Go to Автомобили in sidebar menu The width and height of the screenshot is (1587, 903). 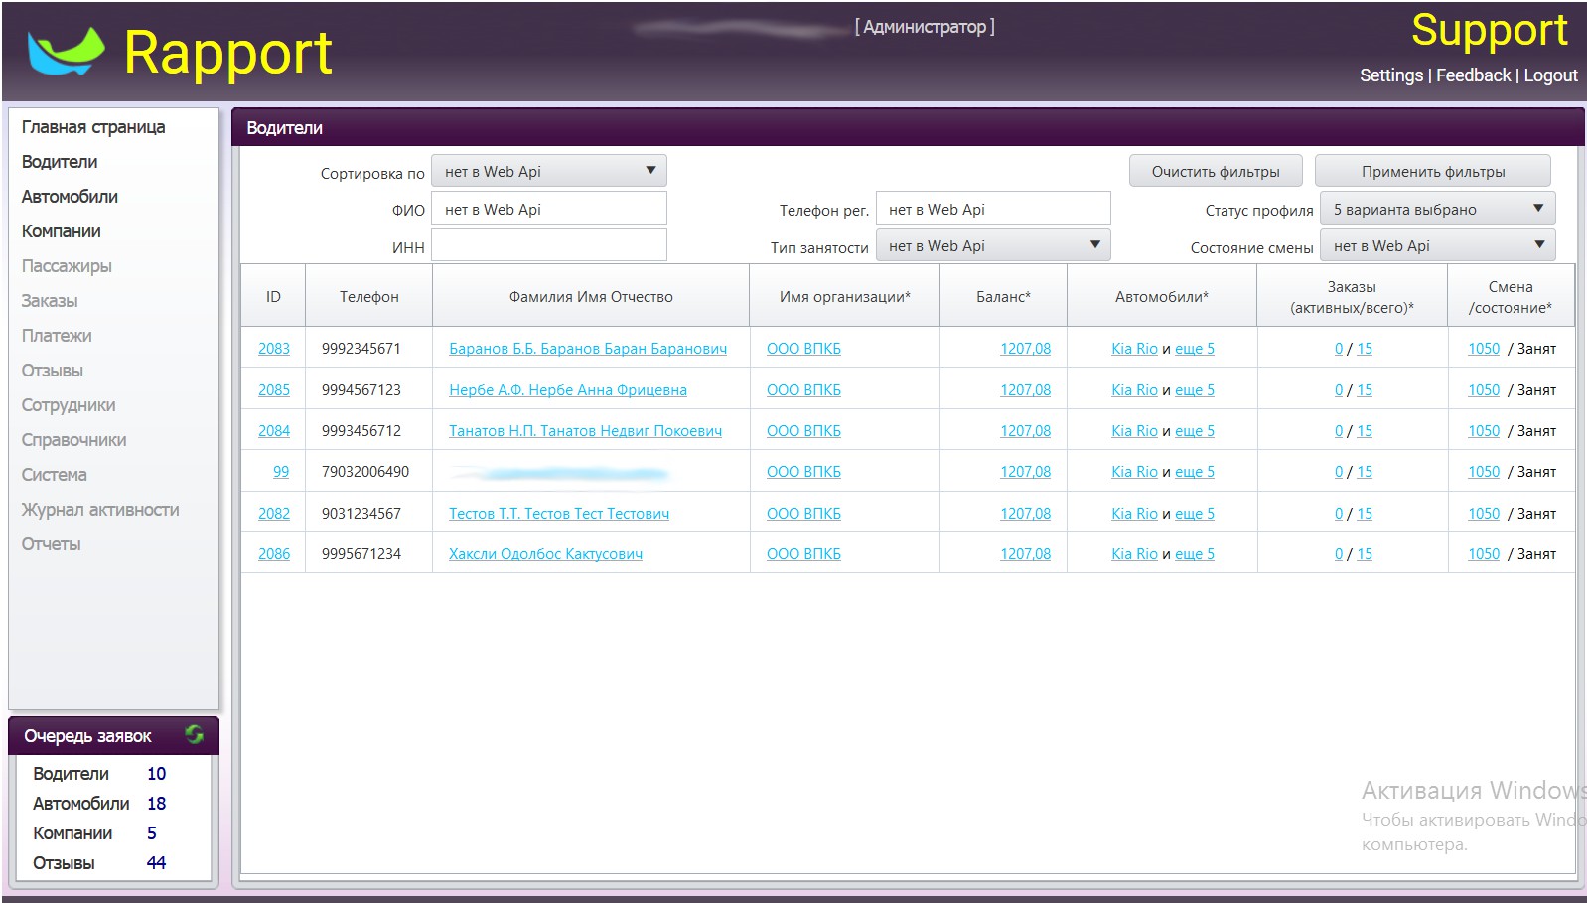pyautogui.click(x=70, y=197)
